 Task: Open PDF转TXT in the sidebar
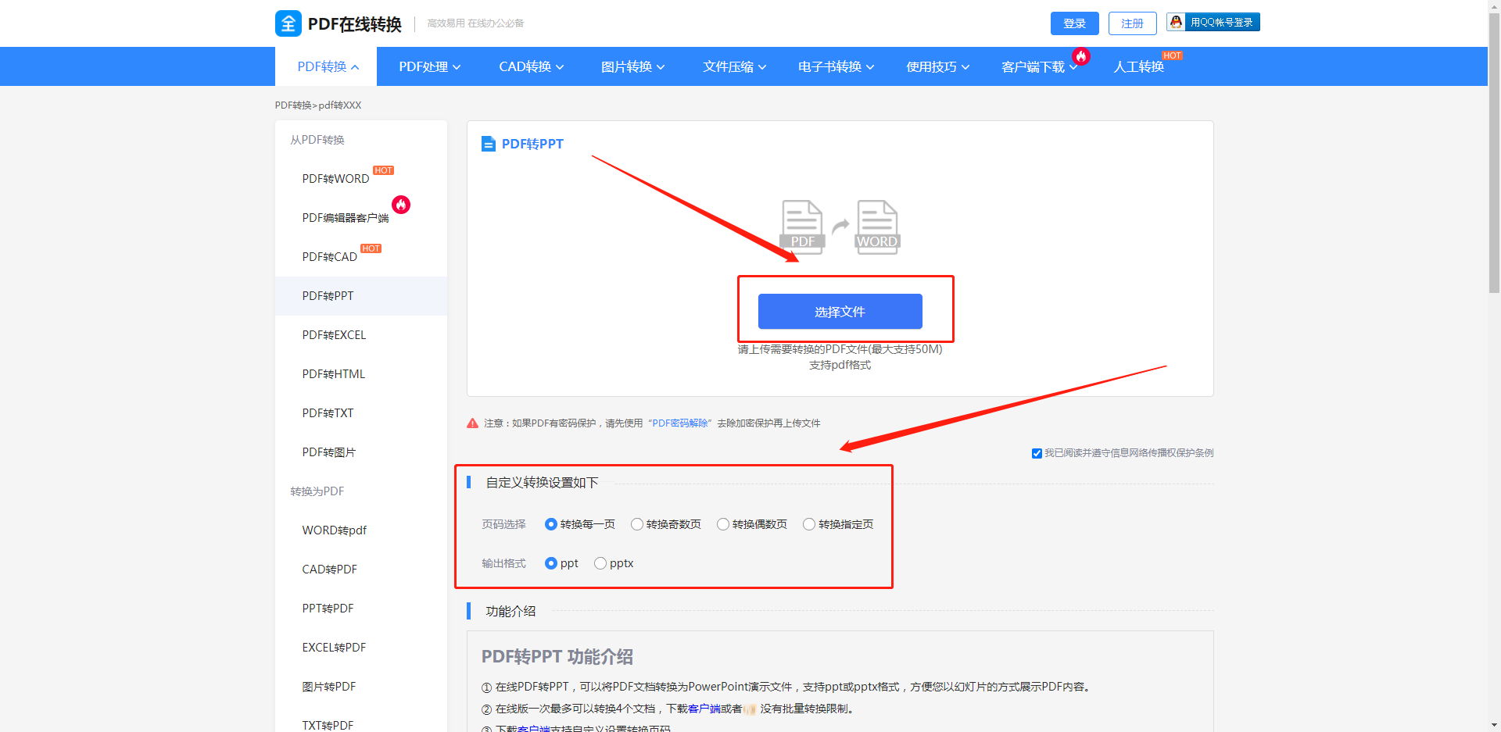[x=328, y=413]
